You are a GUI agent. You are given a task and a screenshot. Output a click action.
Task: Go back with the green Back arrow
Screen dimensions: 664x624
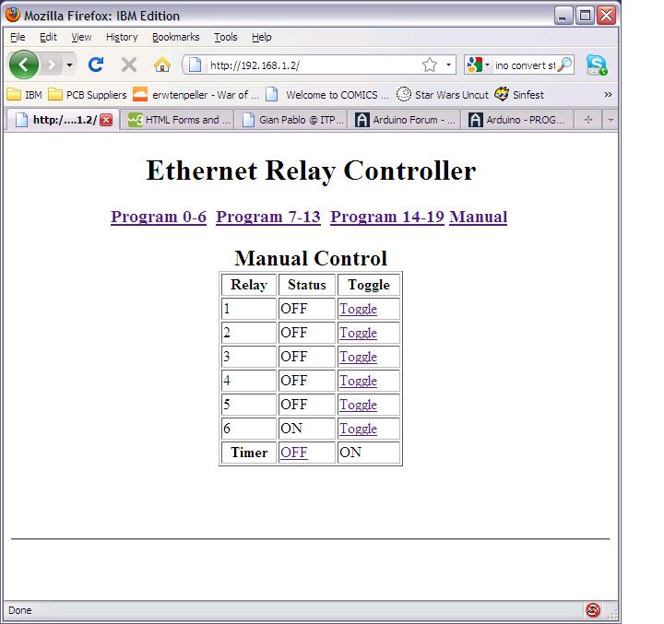(24, 65)
